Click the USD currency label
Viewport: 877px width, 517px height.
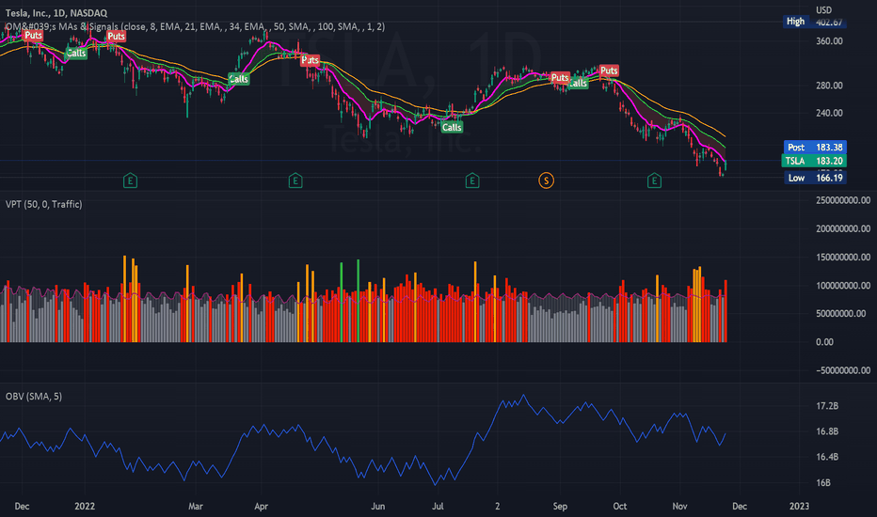pos(823,10)
